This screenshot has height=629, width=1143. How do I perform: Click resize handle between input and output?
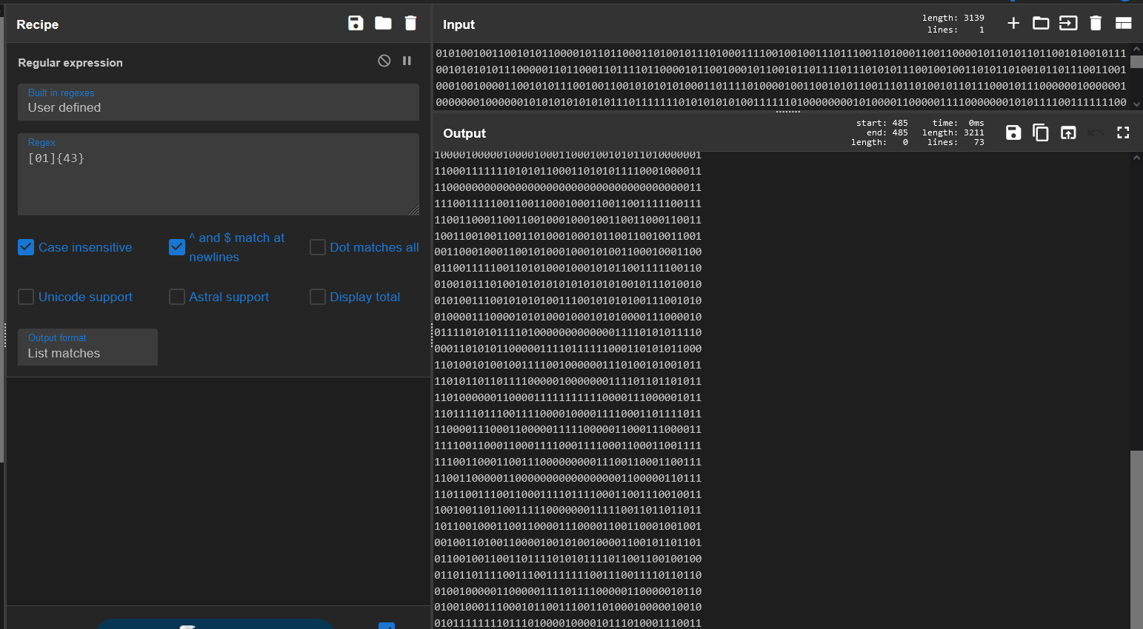(787, 112)
